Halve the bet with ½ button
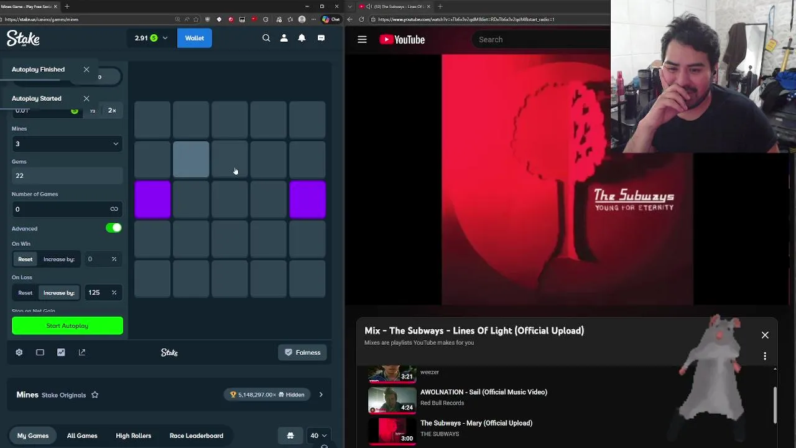This screenshot has height=448, width=796. [93, 110]
